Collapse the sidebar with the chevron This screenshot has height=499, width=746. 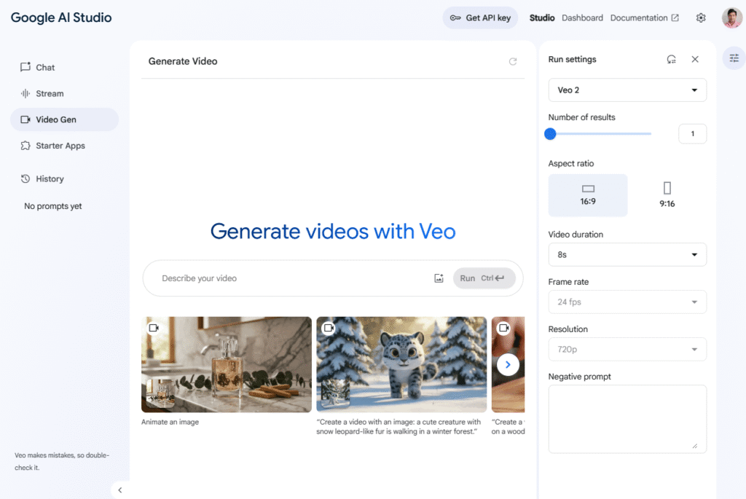point(120,490)
